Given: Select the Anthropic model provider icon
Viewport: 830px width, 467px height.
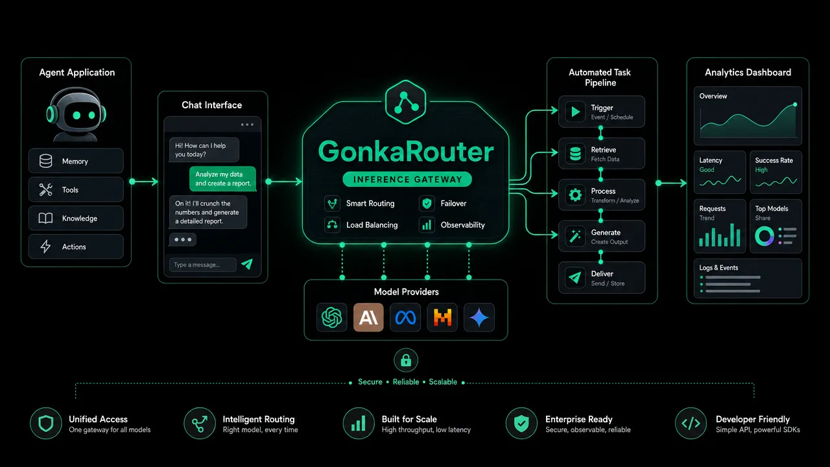Looking at the screenshot, I should [x=368, y=318].
